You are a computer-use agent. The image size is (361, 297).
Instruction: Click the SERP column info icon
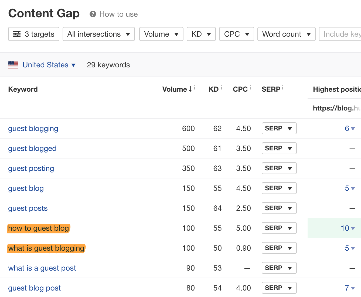[x=283, y=88]
